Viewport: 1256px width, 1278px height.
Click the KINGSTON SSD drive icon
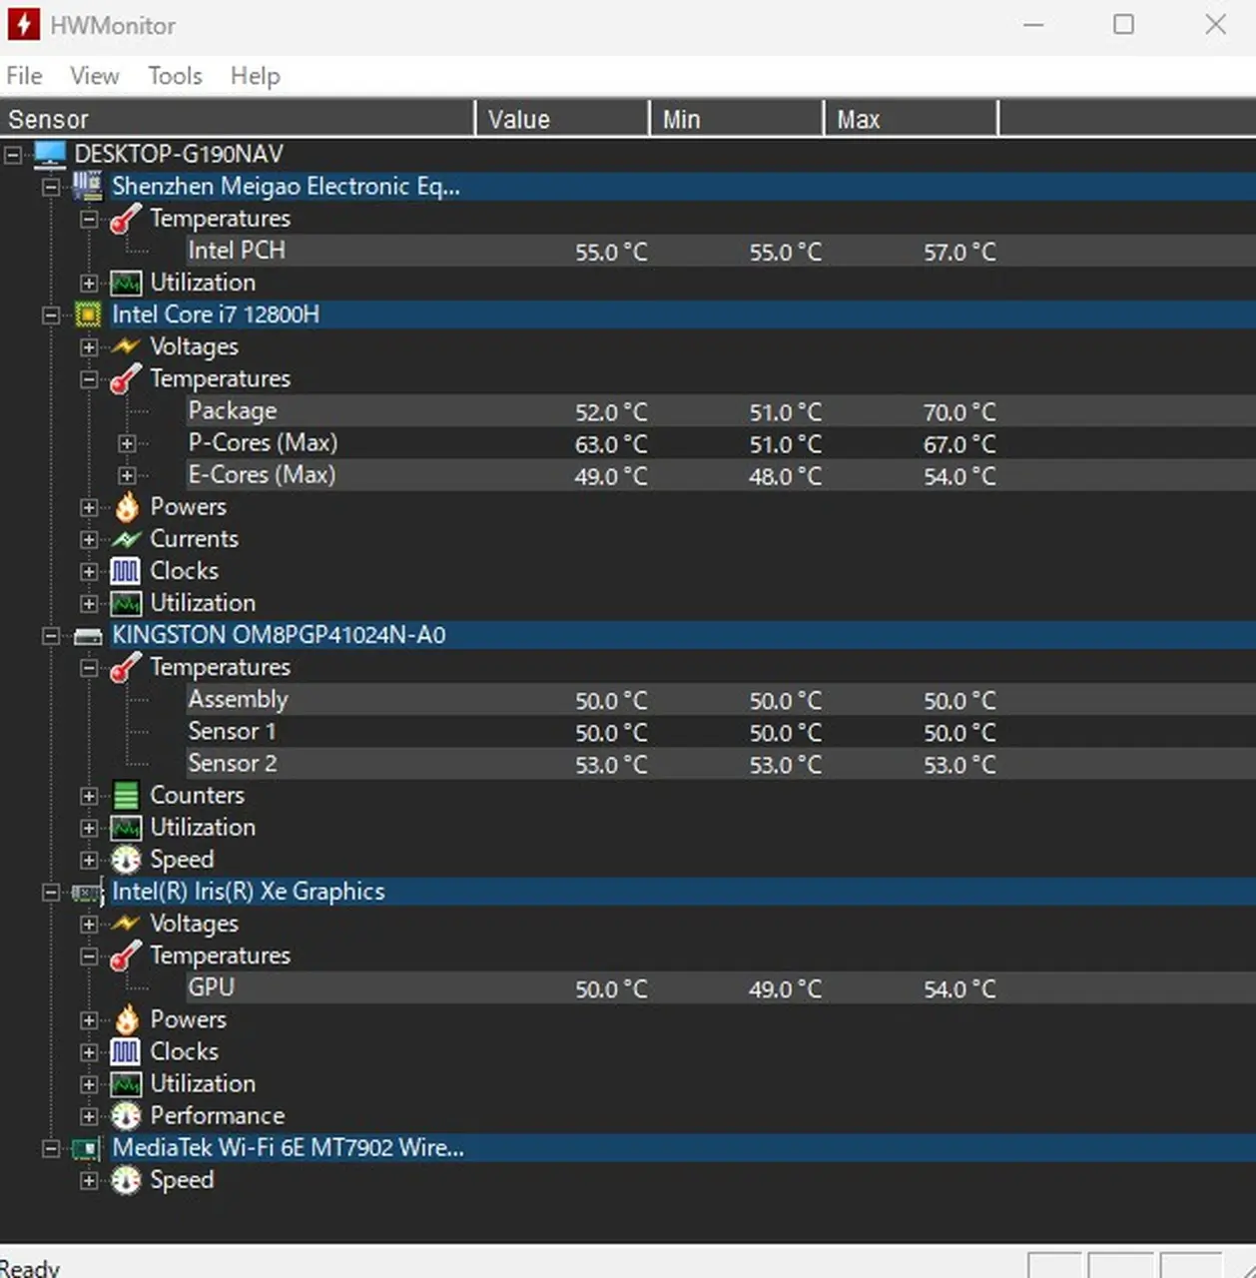click(x=88, y=636)
